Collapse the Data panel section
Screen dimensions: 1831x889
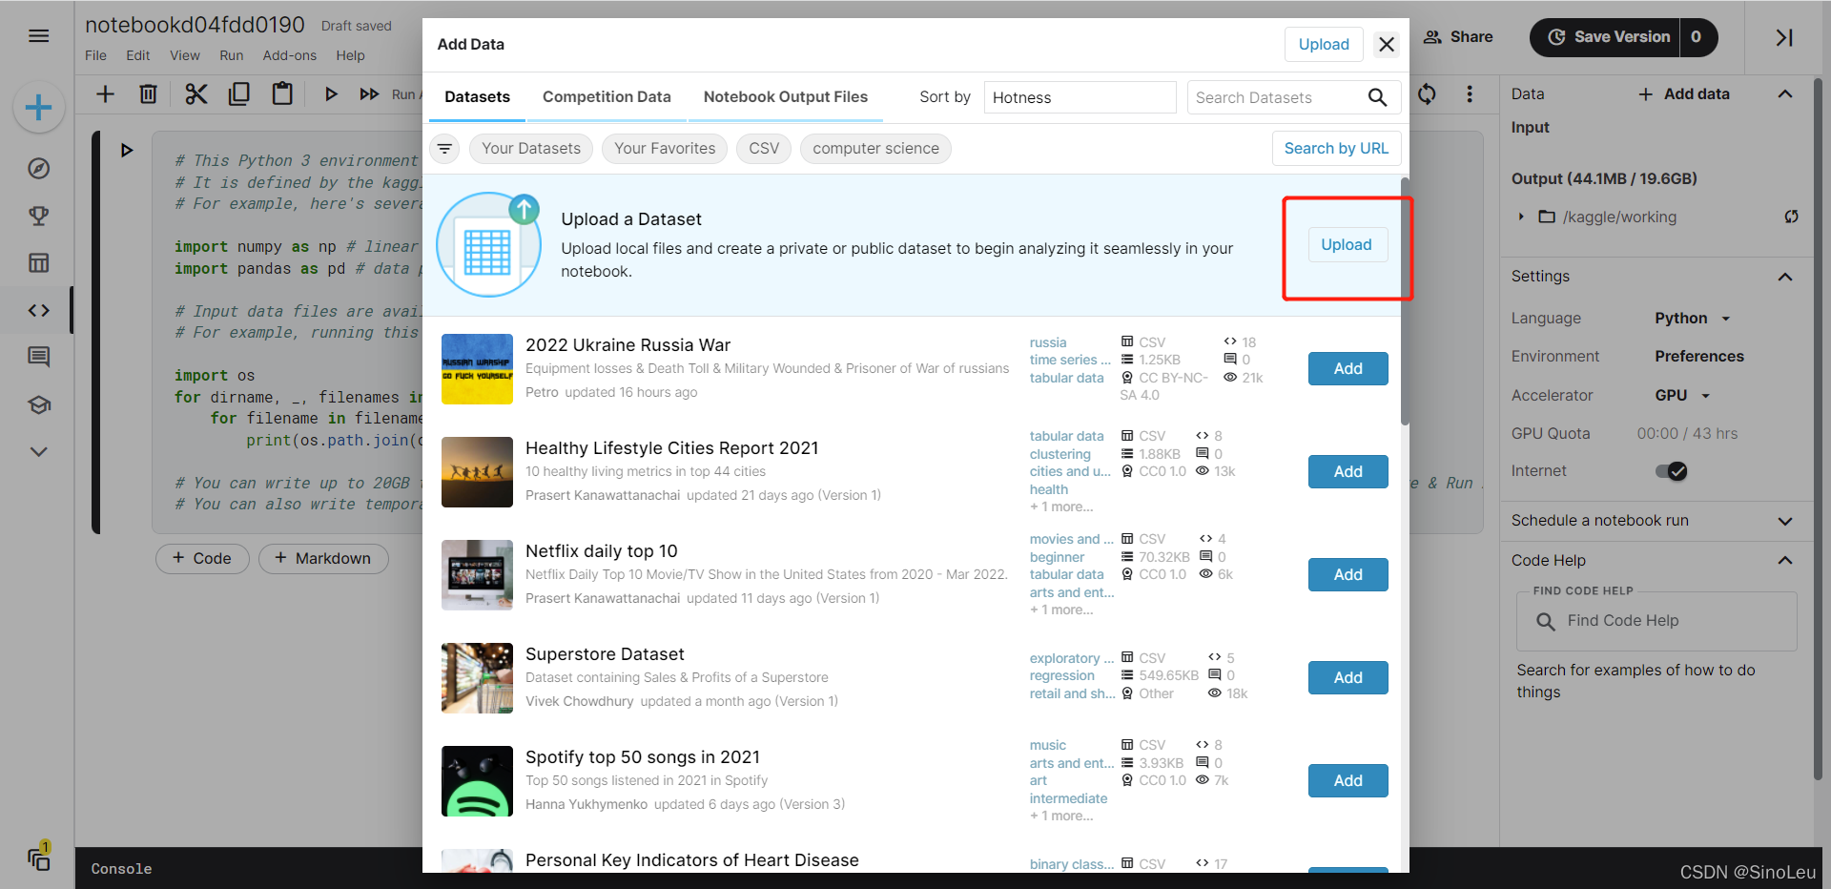(x=1785, y=93)
